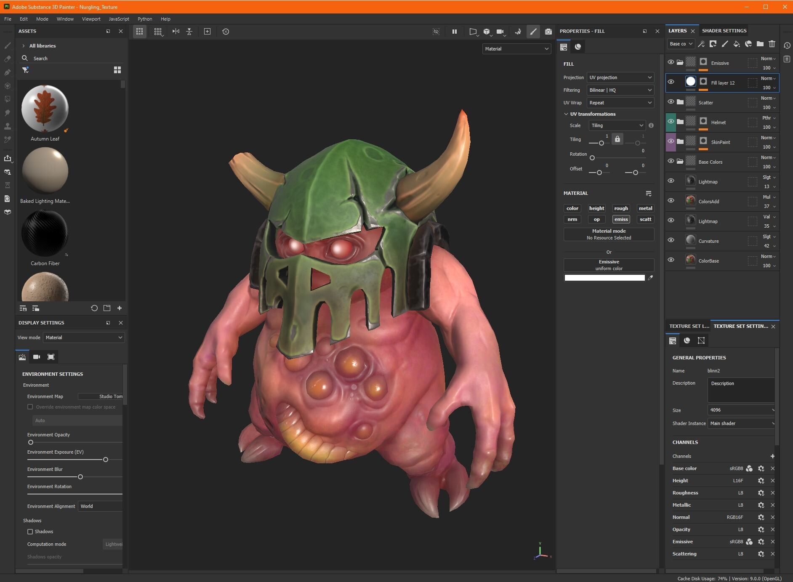Open the UV Wrap dropdown
Screen dimensions: 793x582
point(620,103)
